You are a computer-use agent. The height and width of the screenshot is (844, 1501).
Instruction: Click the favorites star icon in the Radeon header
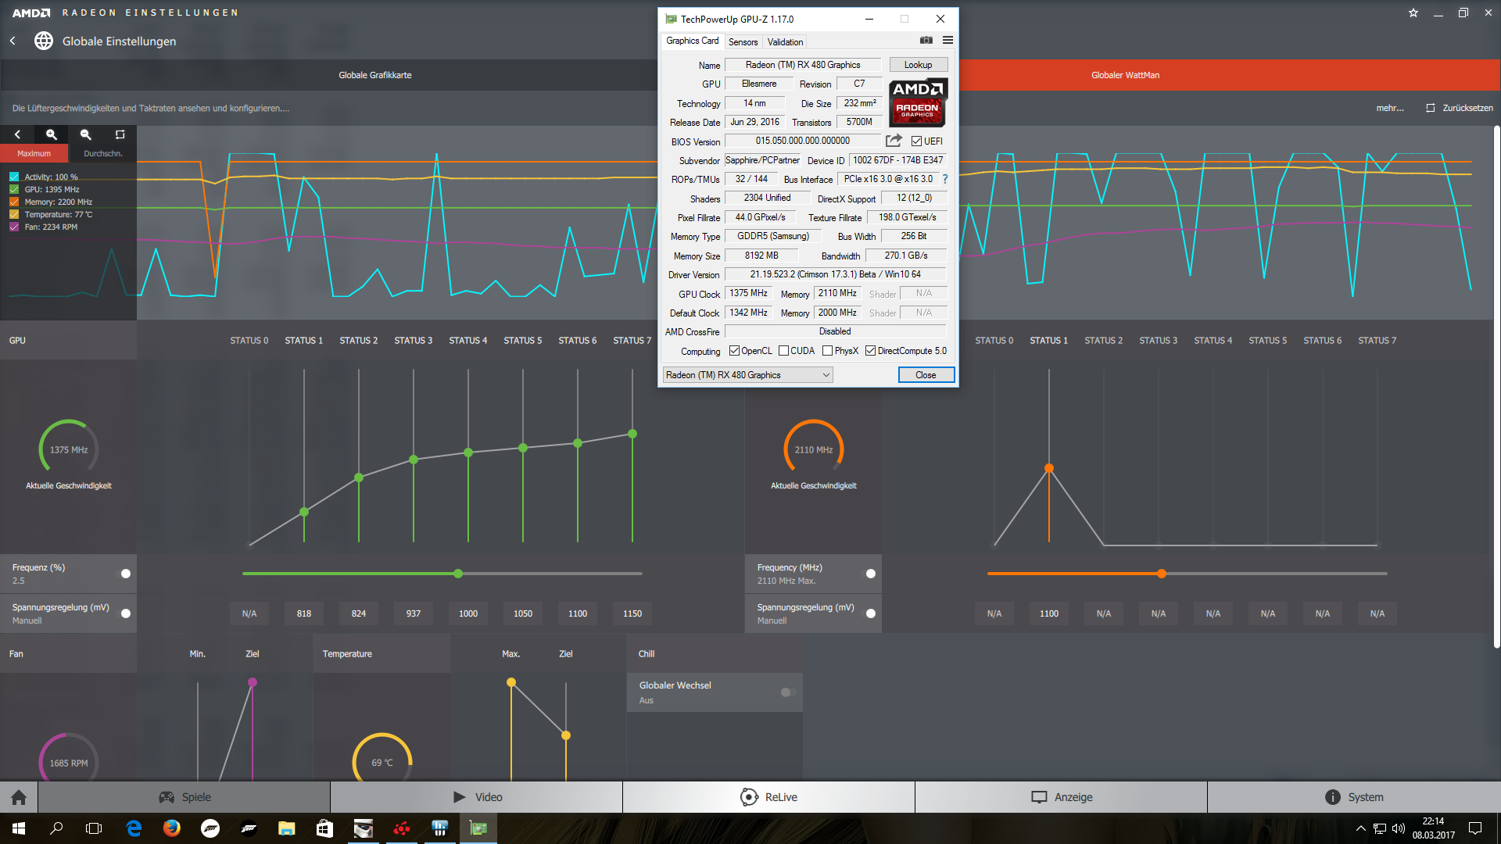tap(1413, 13)
